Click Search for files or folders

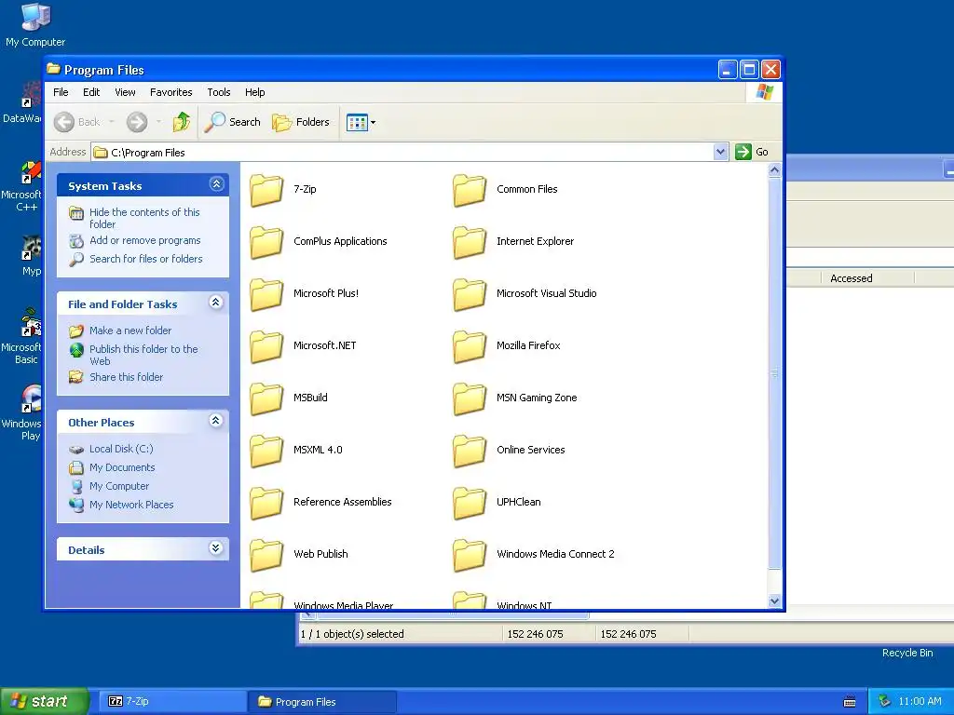pos(146,259)
